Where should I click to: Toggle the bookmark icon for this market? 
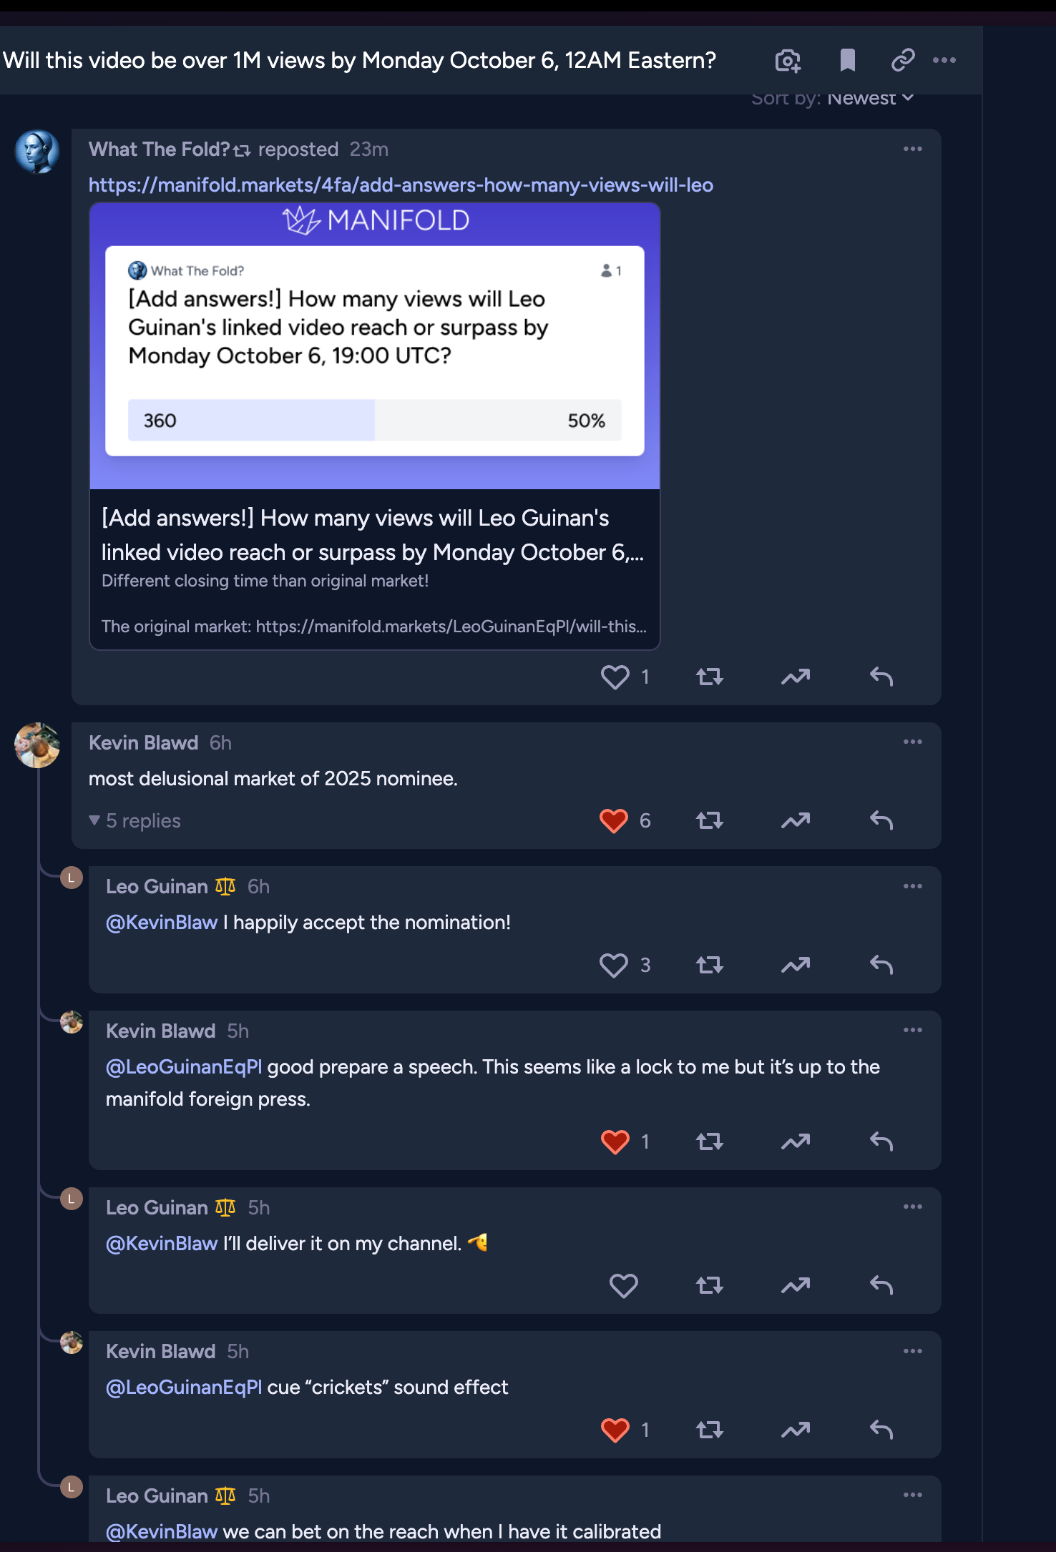coord(847,61)
